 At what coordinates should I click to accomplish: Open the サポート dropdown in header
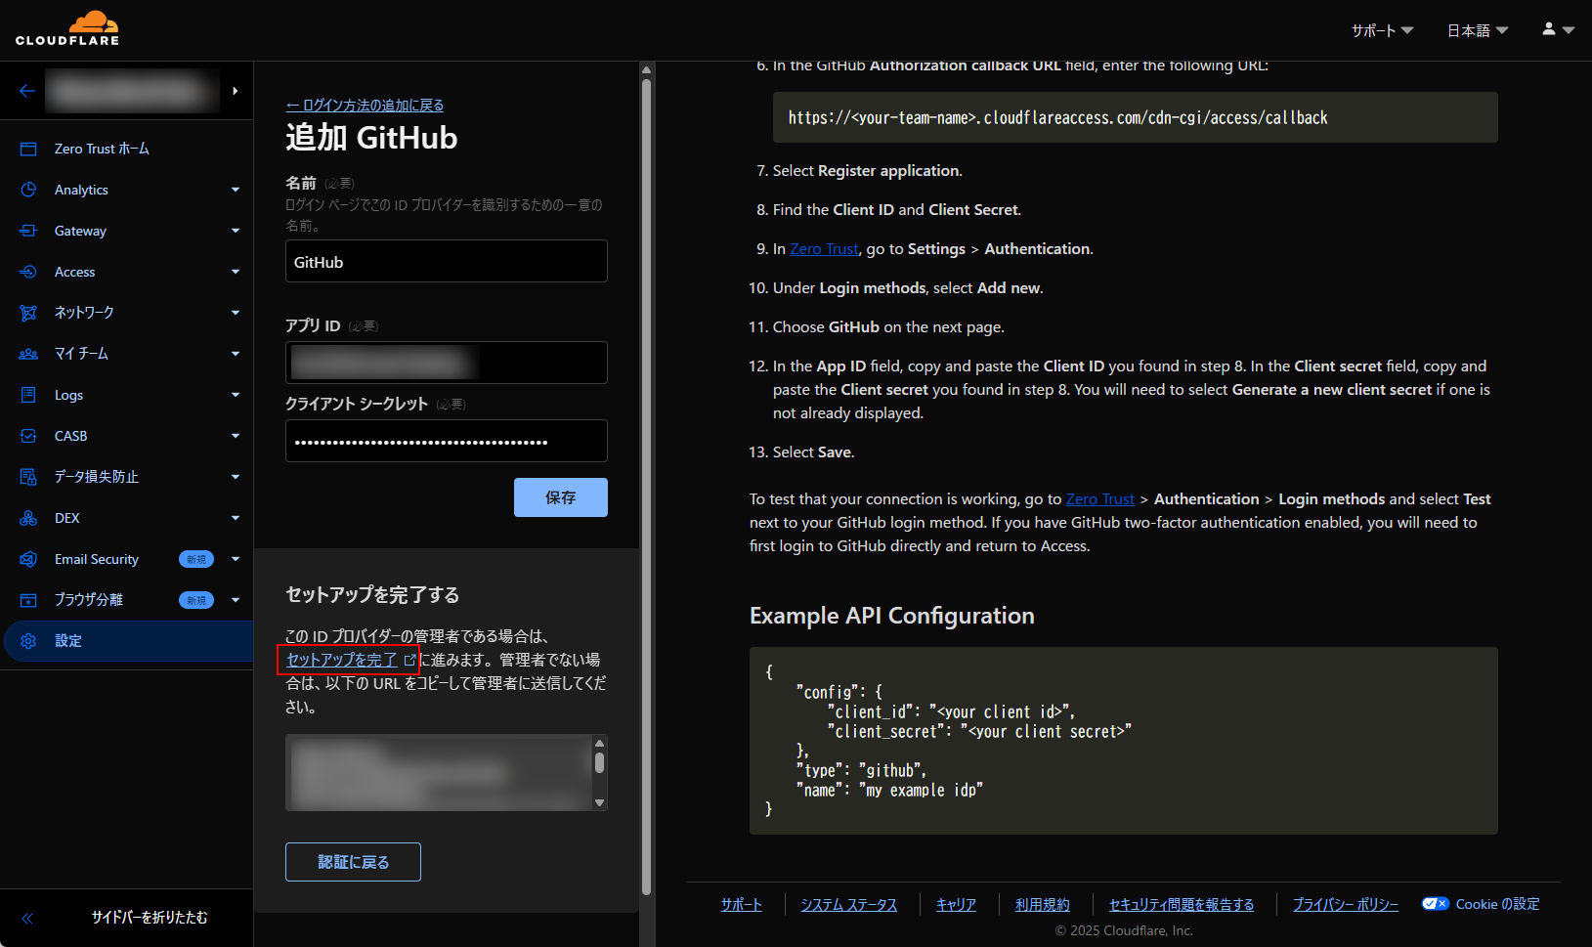(x=1382, y=30)
